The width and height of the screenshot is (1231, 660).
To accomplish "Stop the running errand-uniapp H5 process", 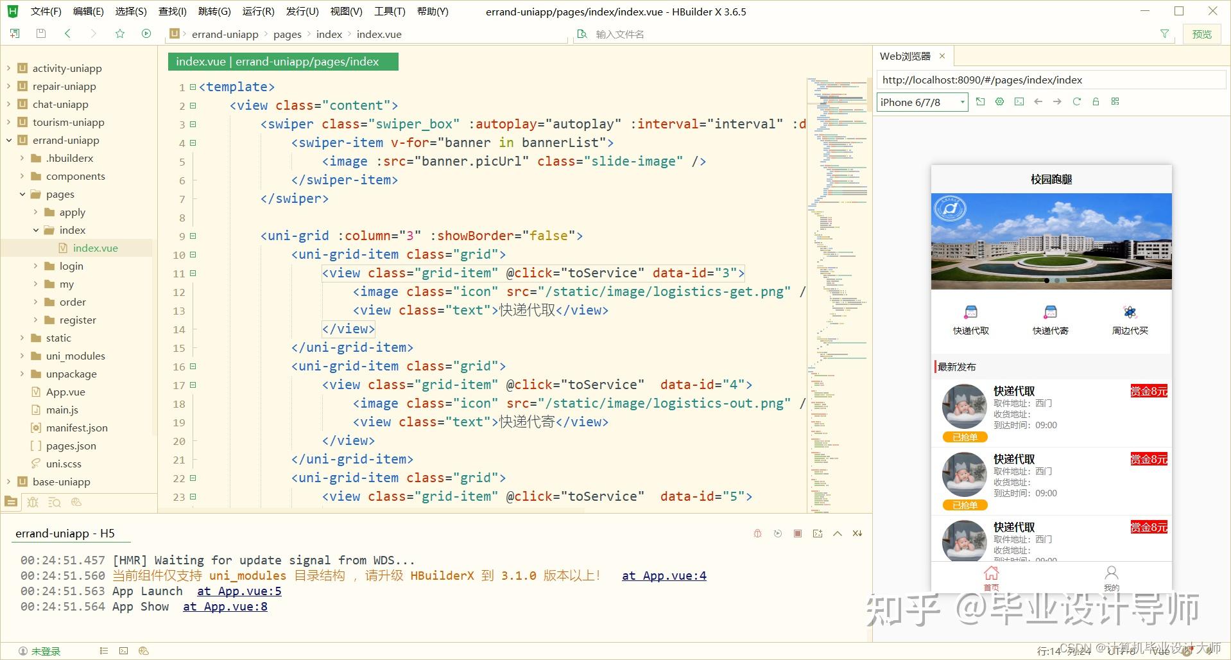I will point(798,534).
